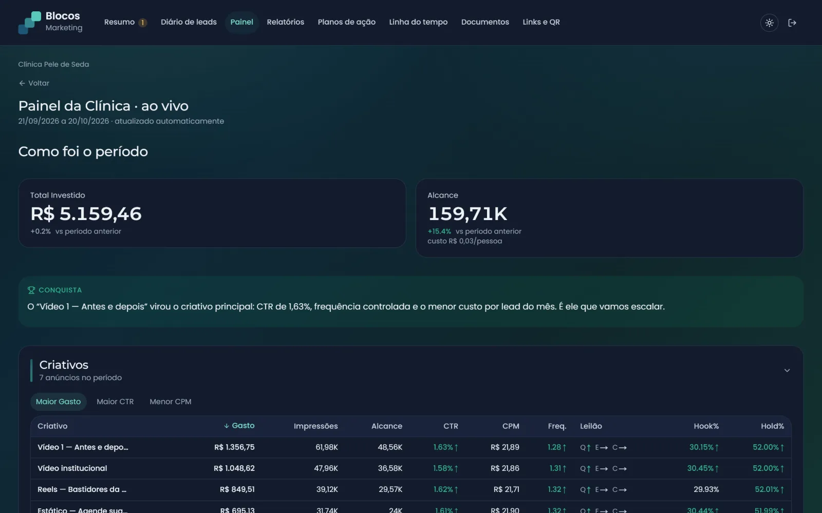Click the CONQUISTA highlight banner
The width and height of the screenshot is (822, 513).
(410, 301)
